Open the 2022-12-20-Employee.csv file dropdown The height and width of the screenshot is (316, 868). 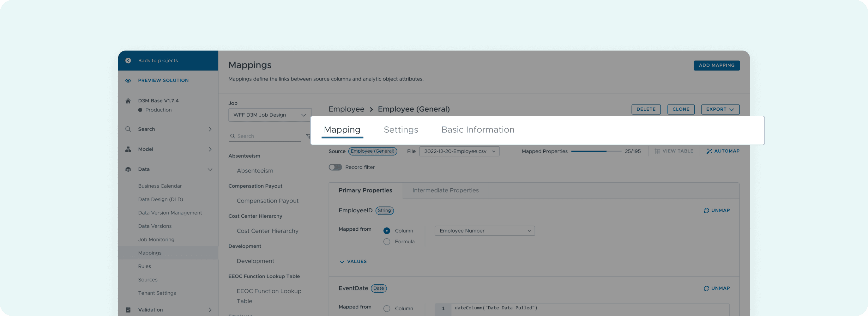pyautogui.click(x=459, y=151)
